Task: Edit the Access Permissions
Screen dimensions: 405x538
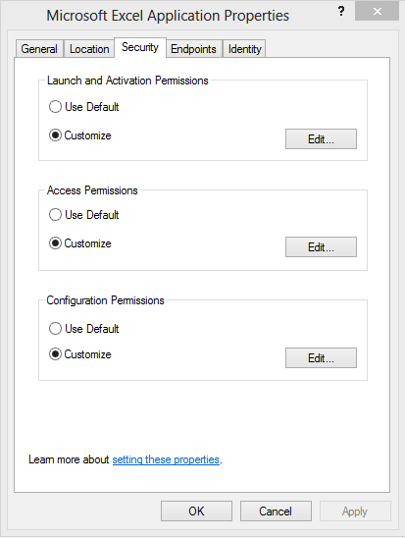Action: pyautogui.click(x=321, y=246)
